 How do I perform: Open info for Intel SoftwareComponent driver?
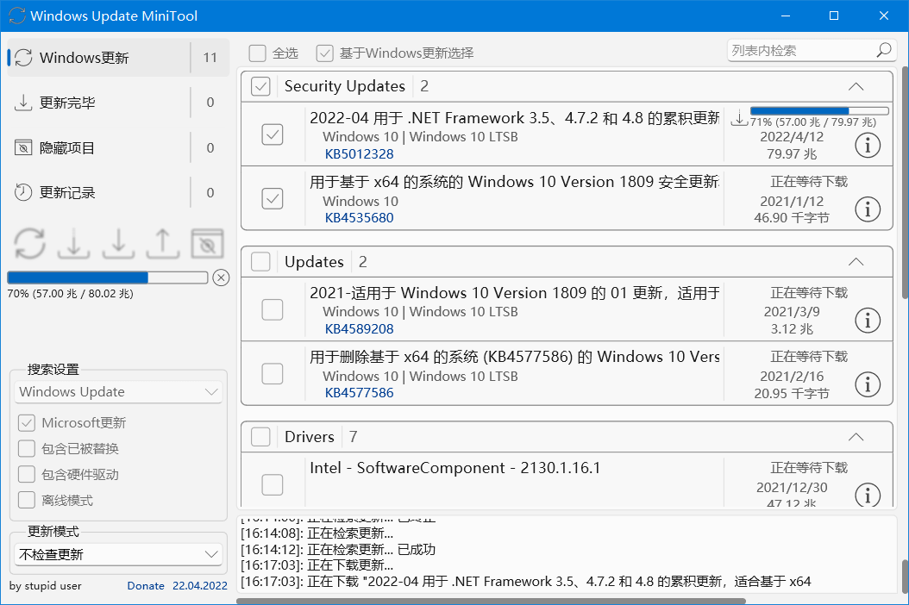point(868,496)
